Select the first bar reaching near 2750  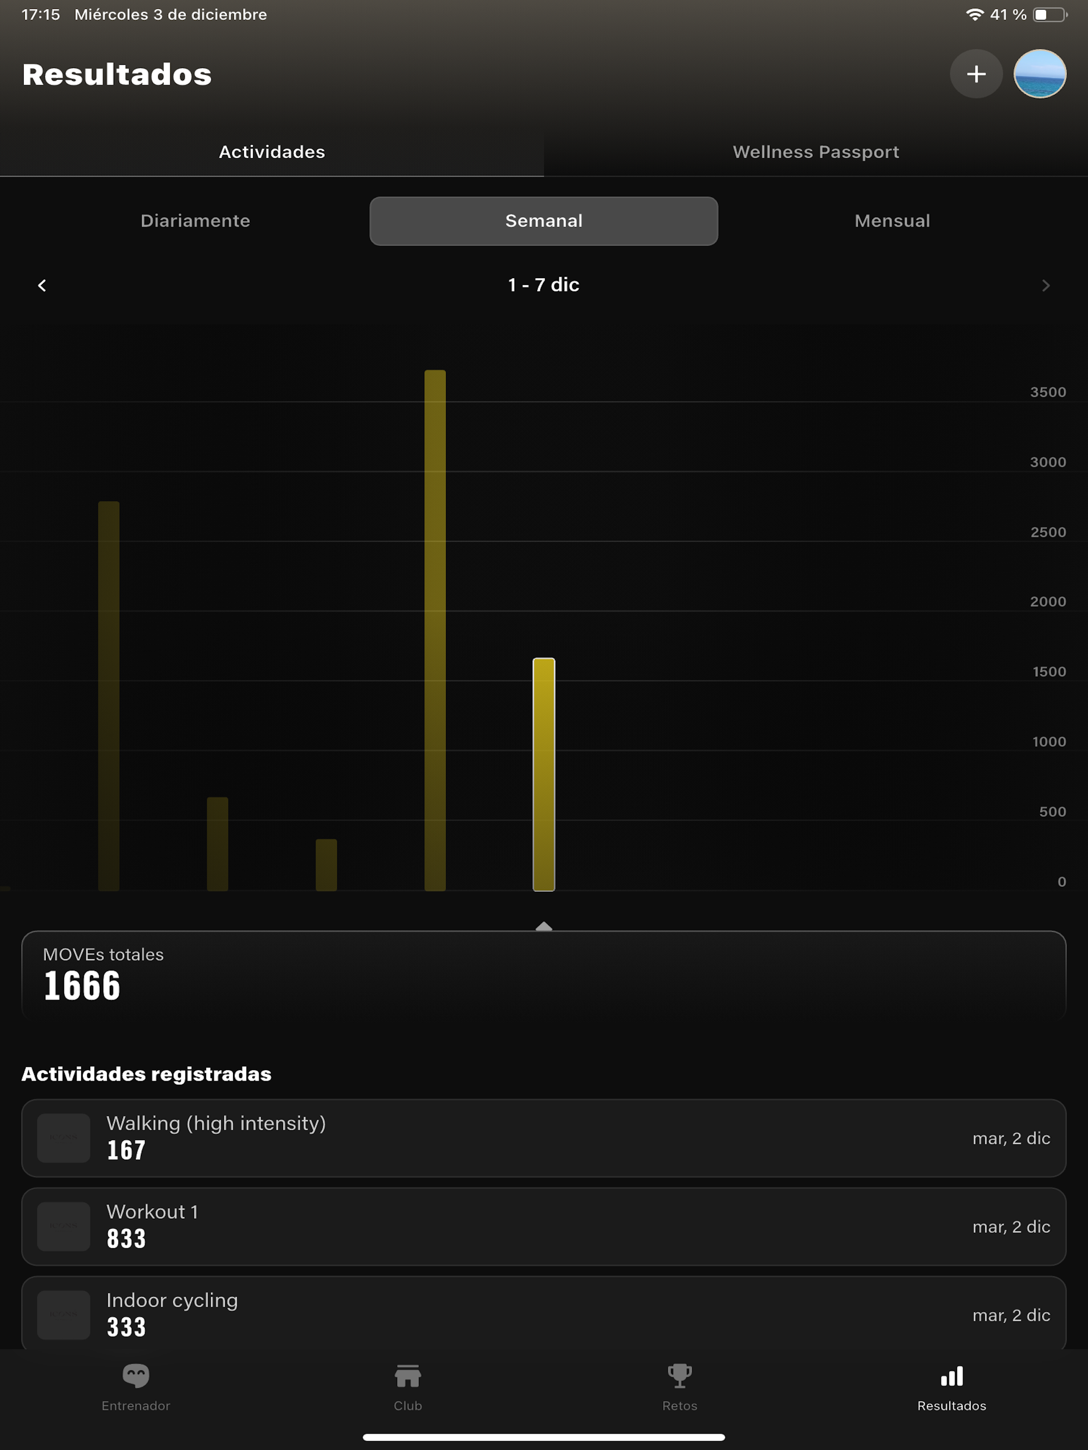(109, 696)
